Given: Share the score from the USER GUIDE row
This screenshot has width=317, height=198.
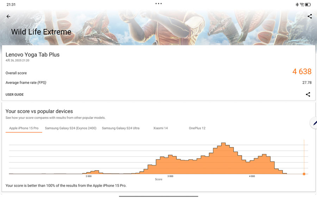Looking at the screenshot, I should tap(308, 94).
